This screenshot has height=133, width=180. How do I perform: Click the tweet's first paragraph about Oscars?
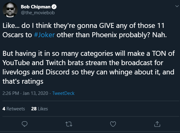click(x=85, y=30)
